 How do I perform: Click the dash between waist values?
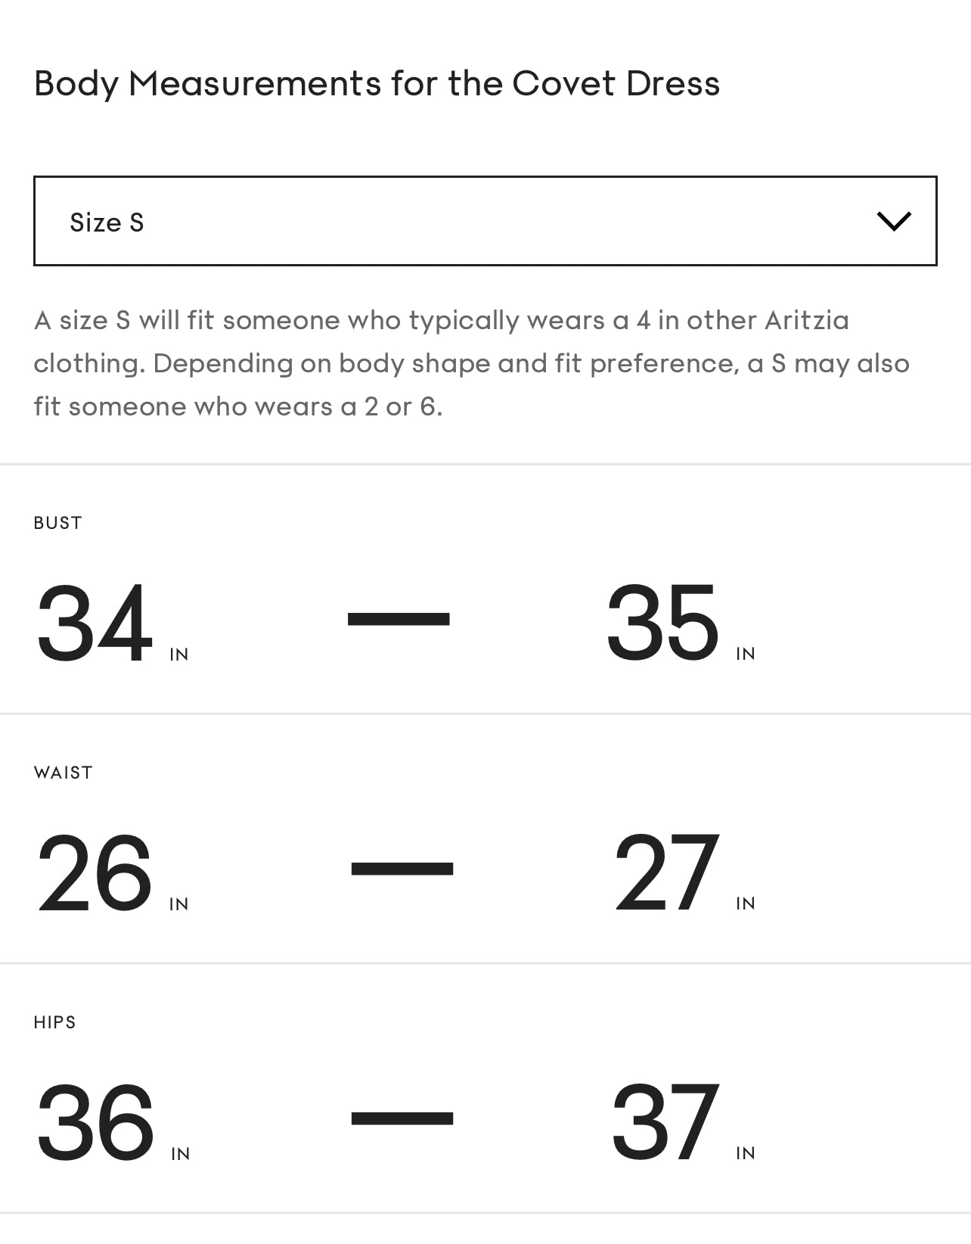click(x=402, y=868)
